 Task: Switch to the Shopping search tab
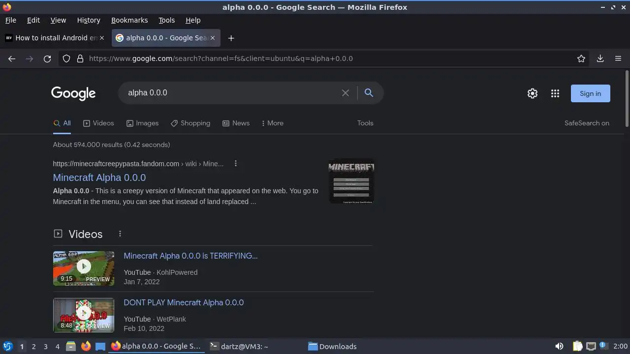[190, 123]
